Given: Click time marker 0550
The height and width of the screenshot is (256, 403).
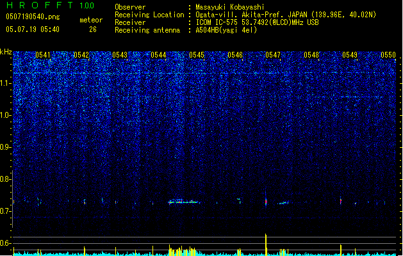Looking at the screenshot, I should tap(388, 55).
